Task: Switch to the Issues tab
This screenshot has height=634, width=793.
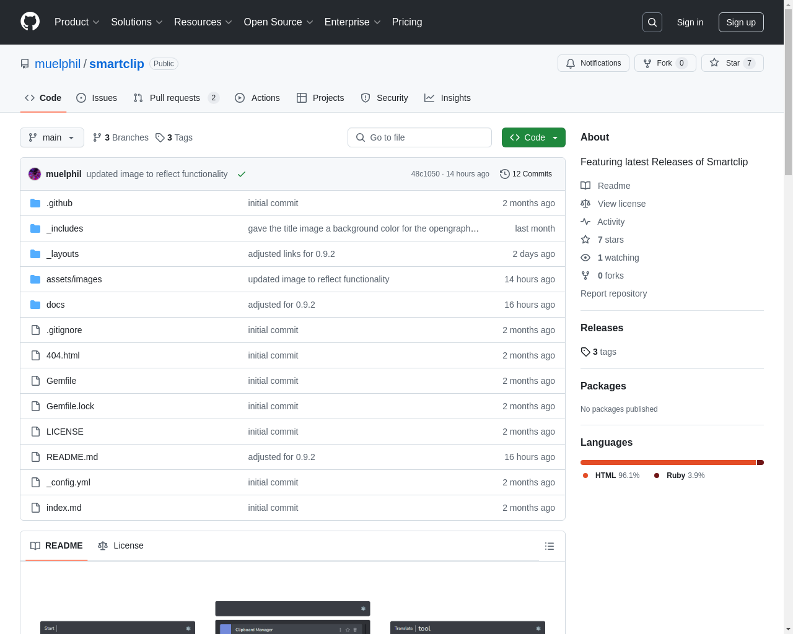Action: pos(97,98)
